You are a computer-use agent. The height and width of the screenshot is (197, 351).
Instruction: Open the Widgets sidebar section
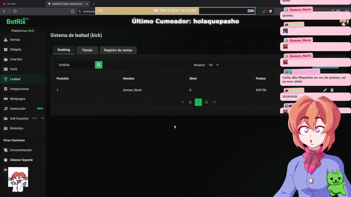click(16, 50)
